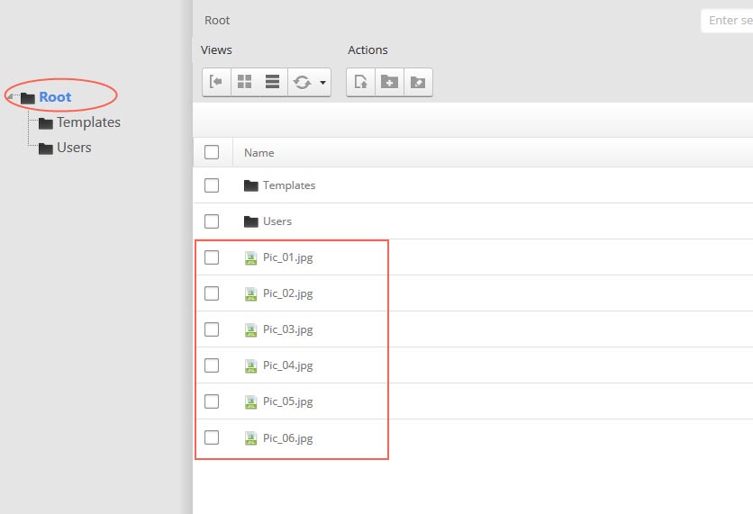Screen dimensions: 753x514
Task: Click into the search input field
Action: (728, 21)
